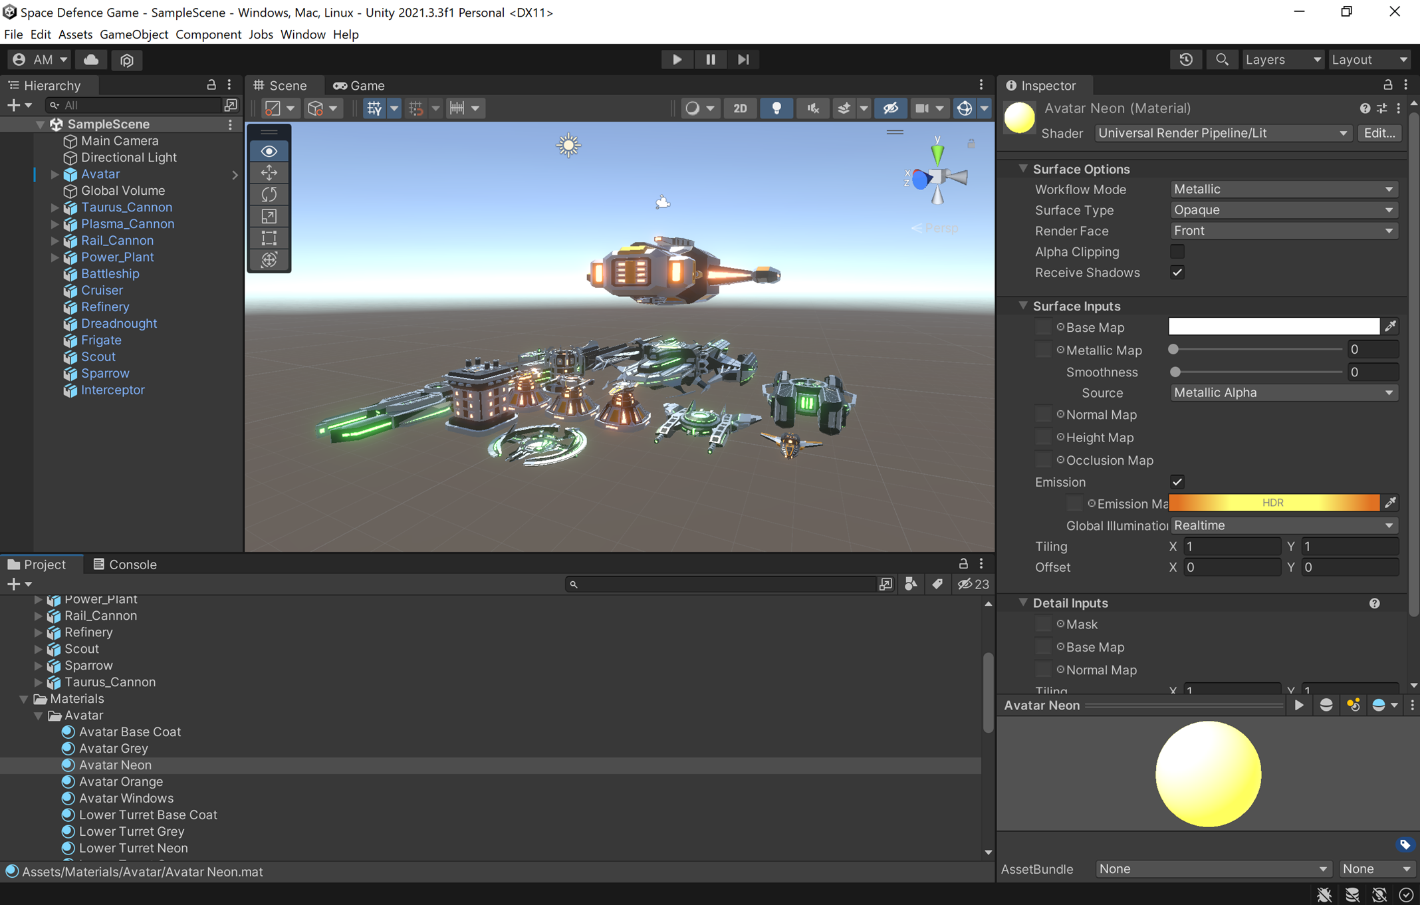Click Search by Label tag icon in Project
1420x905 pixels.
(937, 584)
